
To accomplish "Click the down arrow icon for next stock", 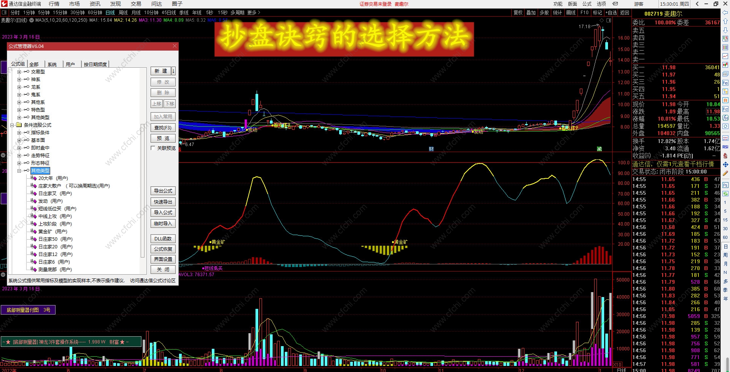I will pyautogui.click(x=725, y=30).
